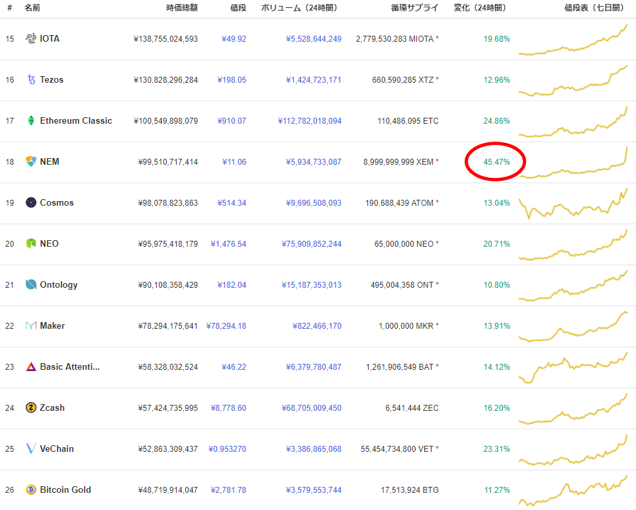Open the Basic Attenti... name link
Image resolution: width=636 pixels, height=510 pixels.
tap(69, 367)
